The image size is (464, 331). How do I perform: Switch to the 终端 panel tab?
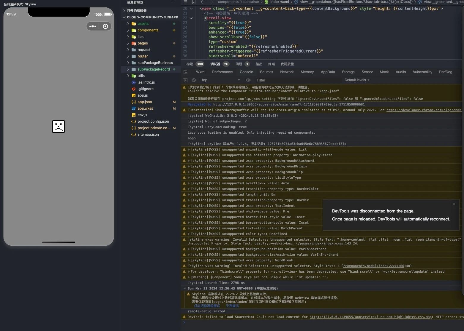coord(272,64)
